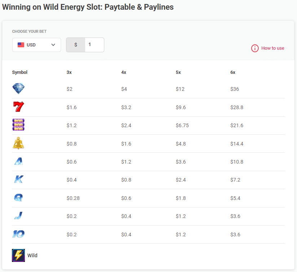The image size is (297, 272).
Task: Select the diamond symbol icon
Action: pos(18,88)
